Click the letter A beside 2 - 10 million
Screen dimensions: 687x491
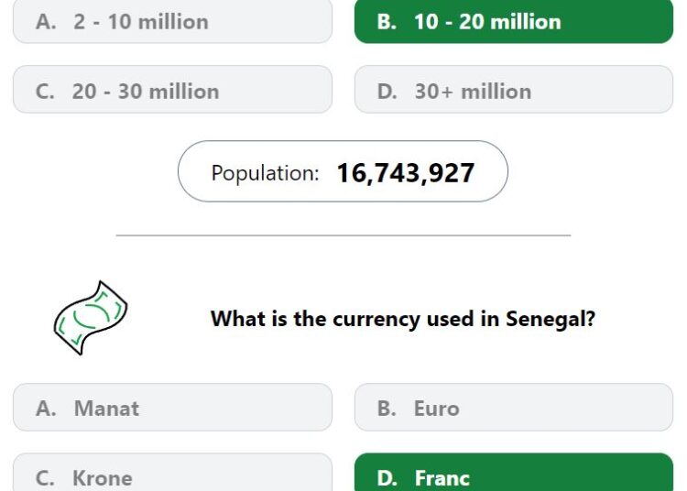(x=46, y=22)
